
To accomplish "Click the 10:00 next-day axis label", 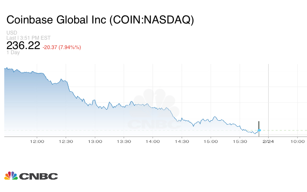I will (x=297, y=141).
